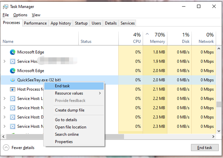Sort processes by the Disk column
This screenshot has height=158, width=223.
pos(180,38)
